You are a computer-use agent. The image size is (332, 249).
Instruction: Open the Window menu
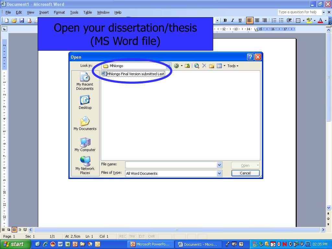click(103, 12)
